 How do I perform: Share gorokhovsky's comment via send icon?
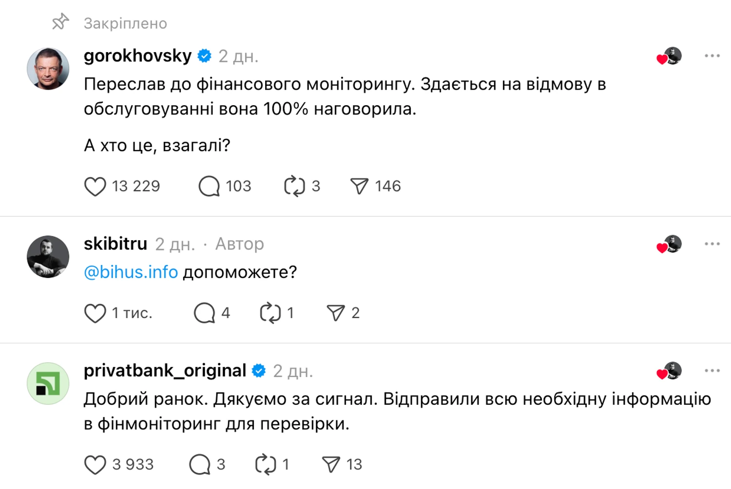359,187
